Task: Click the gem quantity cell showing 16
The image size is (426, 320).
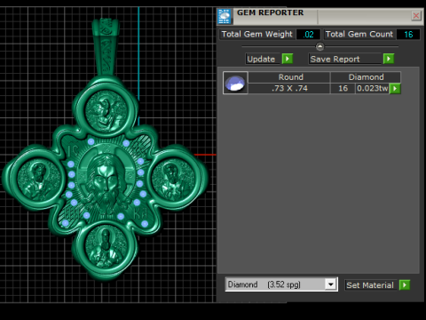Action: pyautogui.click(x=343, y=88)
